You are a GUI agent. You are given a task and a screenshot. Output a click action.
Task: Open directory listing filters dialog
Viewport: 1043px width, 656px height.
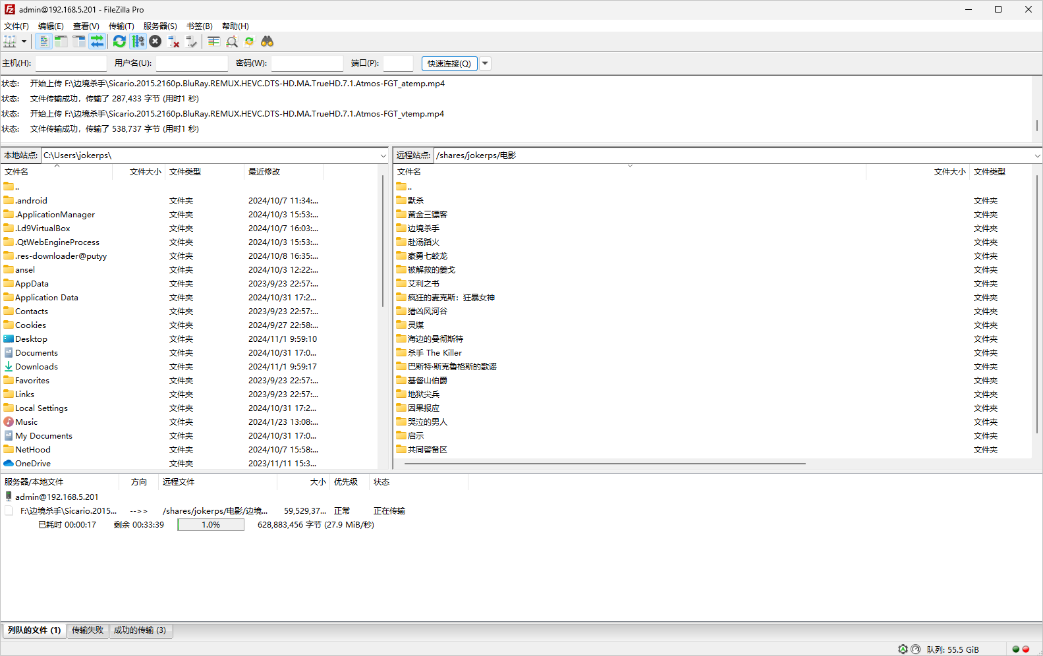pyautogui.click(x=213, y=41)
